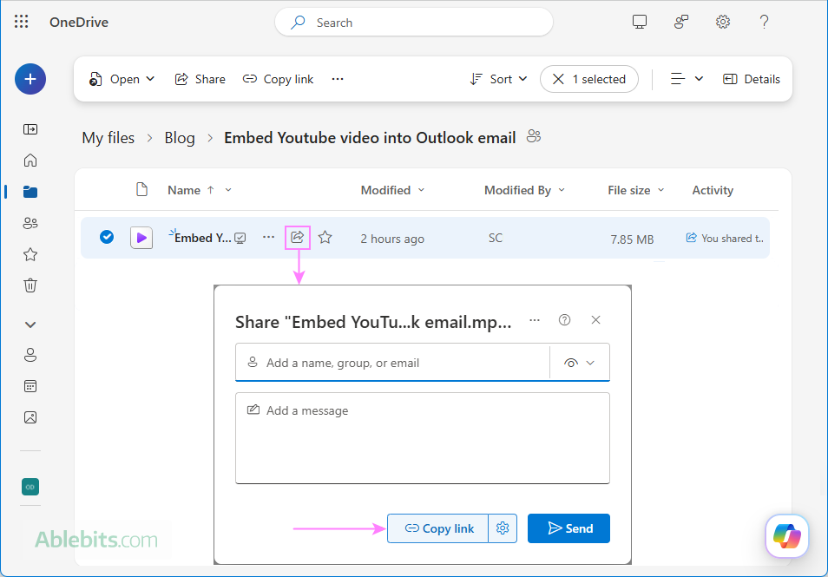The image size is (828, 577).
Task: Click the 7.85 MB file size cell
Action: coord(632,239)
